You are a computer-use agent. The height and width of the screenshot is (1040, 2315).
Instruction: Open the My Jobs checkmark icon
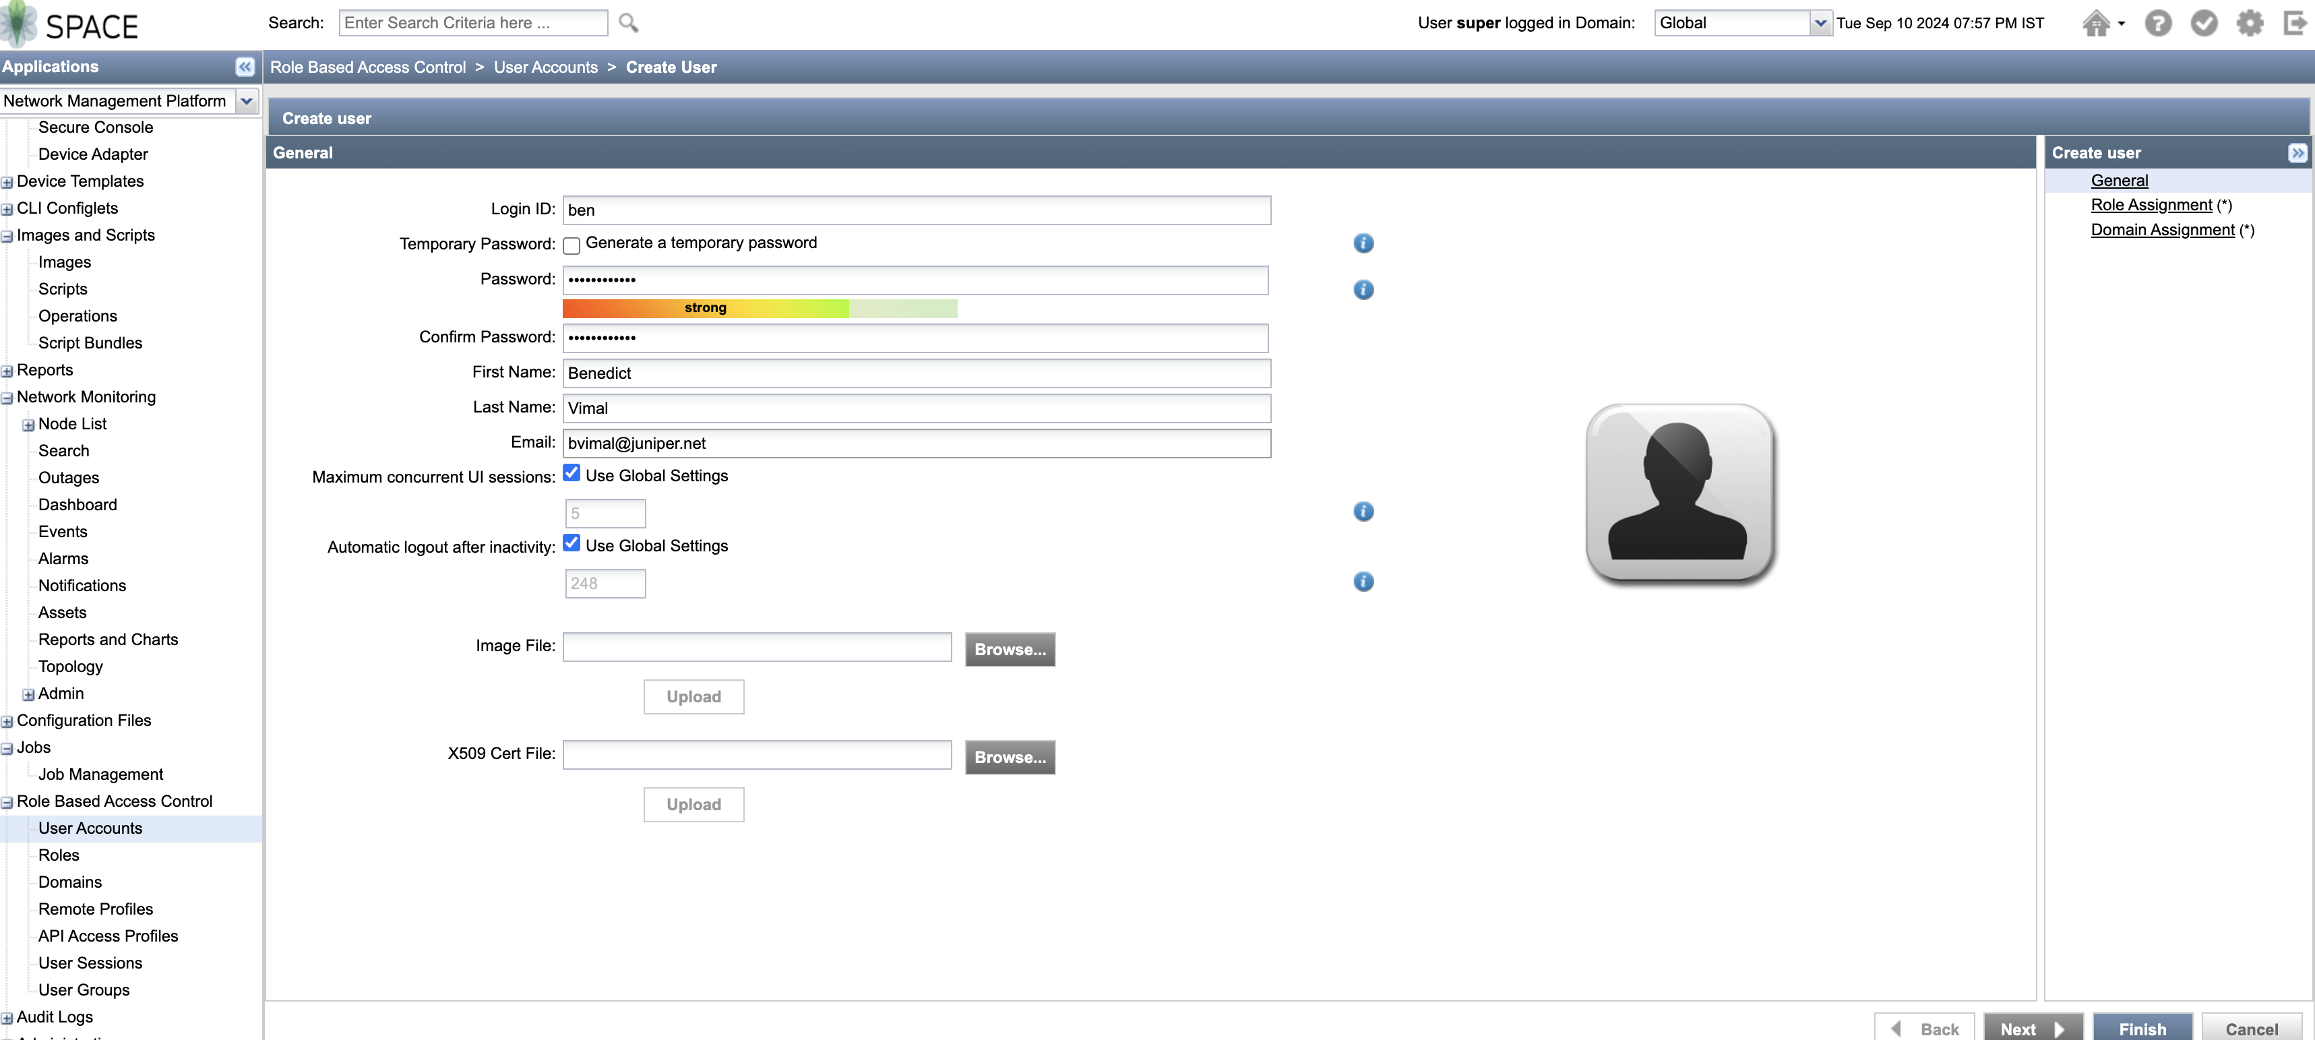[2204, 24]
